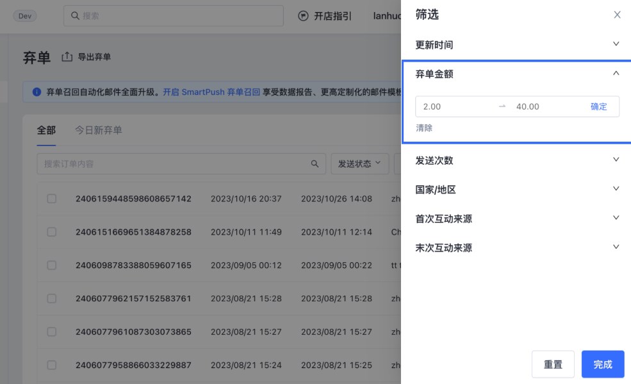
Task: Expand the 国家/地区 filter section
Action: click(616, 189)
